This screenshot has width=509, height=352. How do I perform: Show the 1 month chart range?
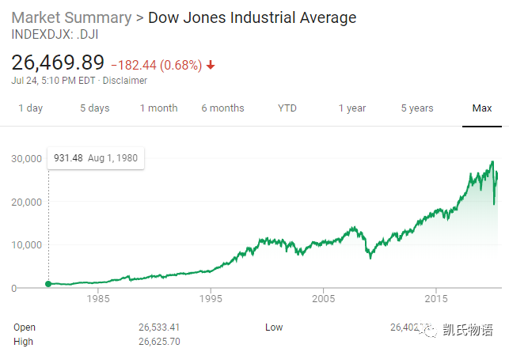pos(158,108)
